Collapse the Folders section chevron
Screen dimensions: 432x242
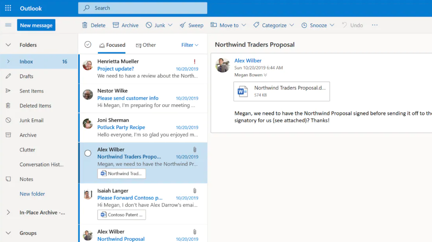coord(8,45)
